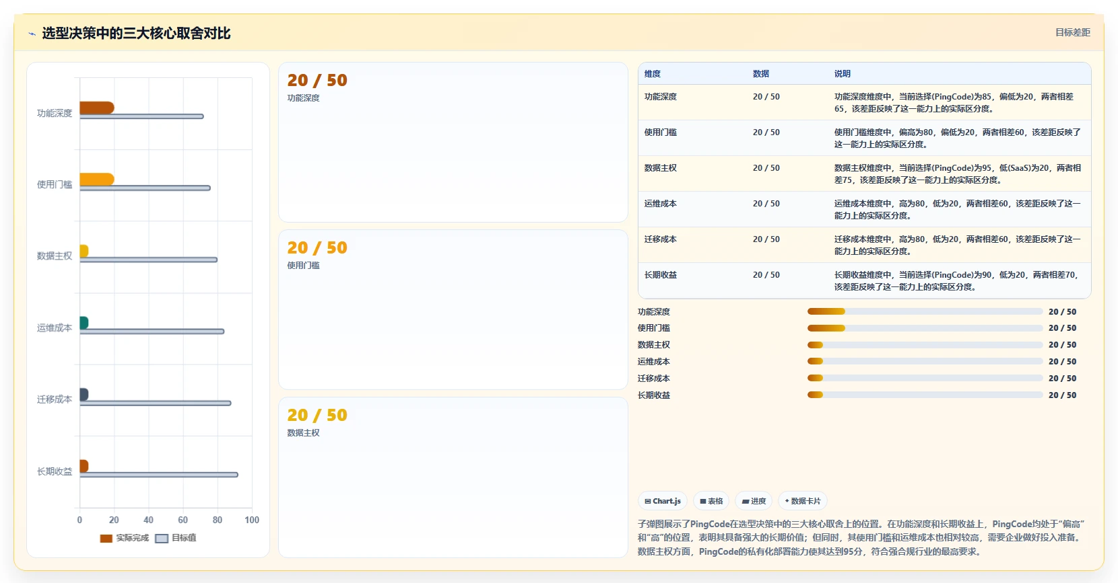Viewport: 1118px width, 583px height.
Task: Click the 20 / 50 value beside 功能深度 progress bar
Action: pyautogui.click(x=1063, y=312)
